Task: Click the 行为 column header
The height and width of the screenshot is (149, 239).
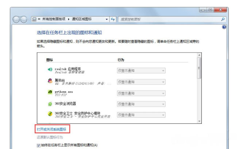Action: point(121,60)
